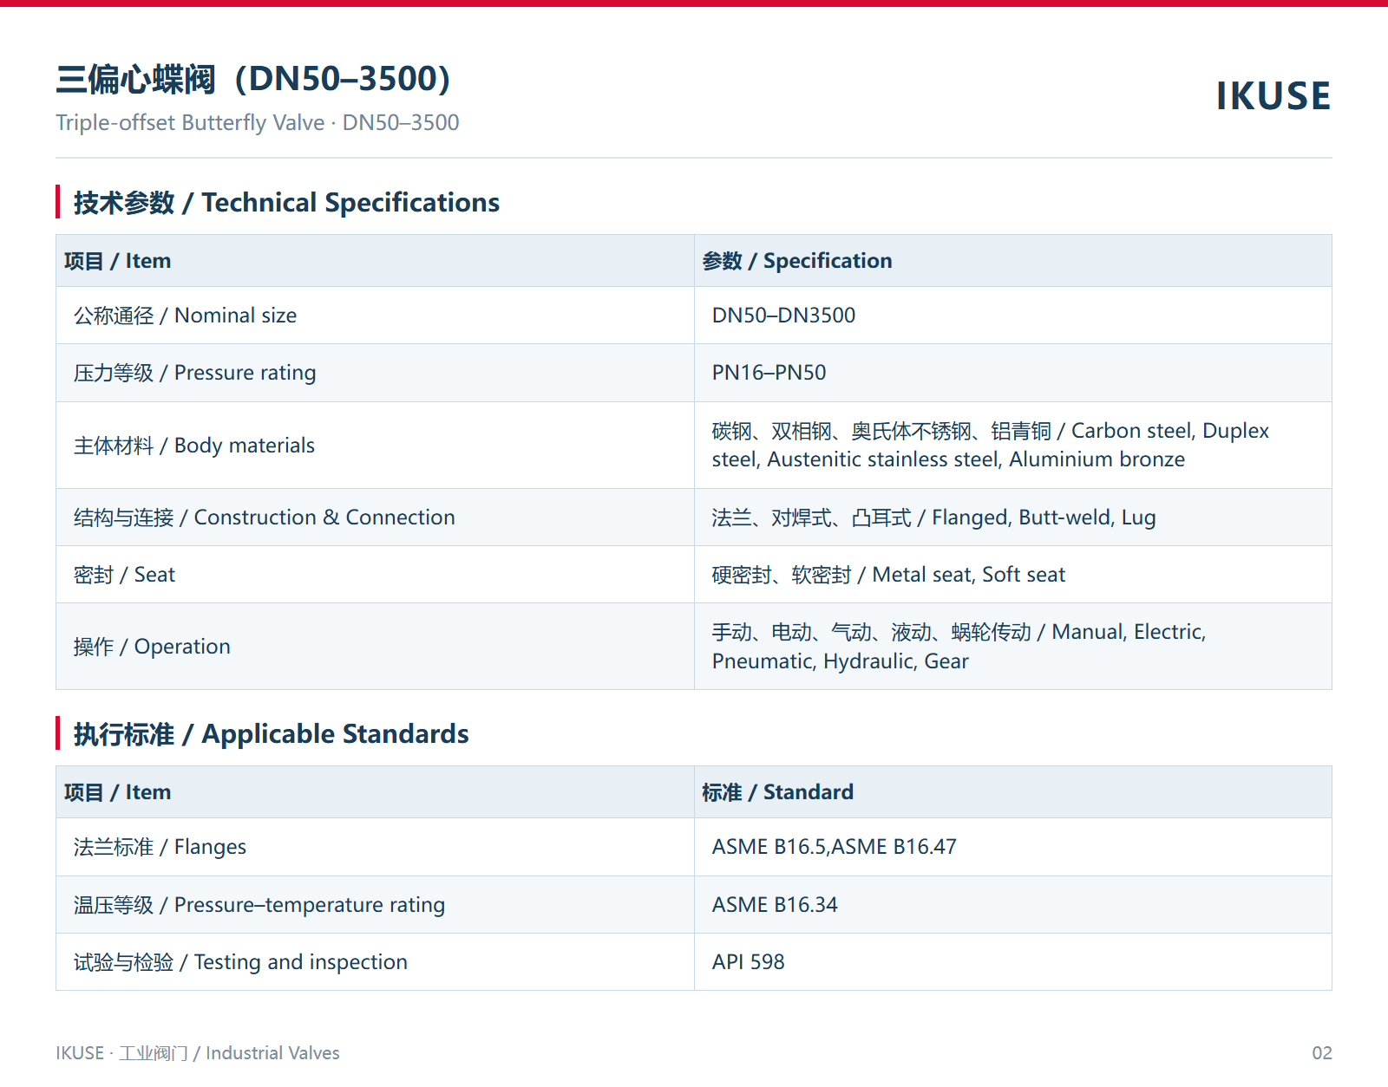Click subtitle Triple-offset Butterfly Valve · DN50–3500
Image resolution: width=1388 pixels, height=1087 pixels.
point(258,123)
